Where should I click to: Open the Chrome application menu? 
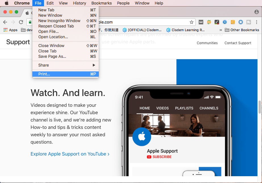click(x=22, y=3)
